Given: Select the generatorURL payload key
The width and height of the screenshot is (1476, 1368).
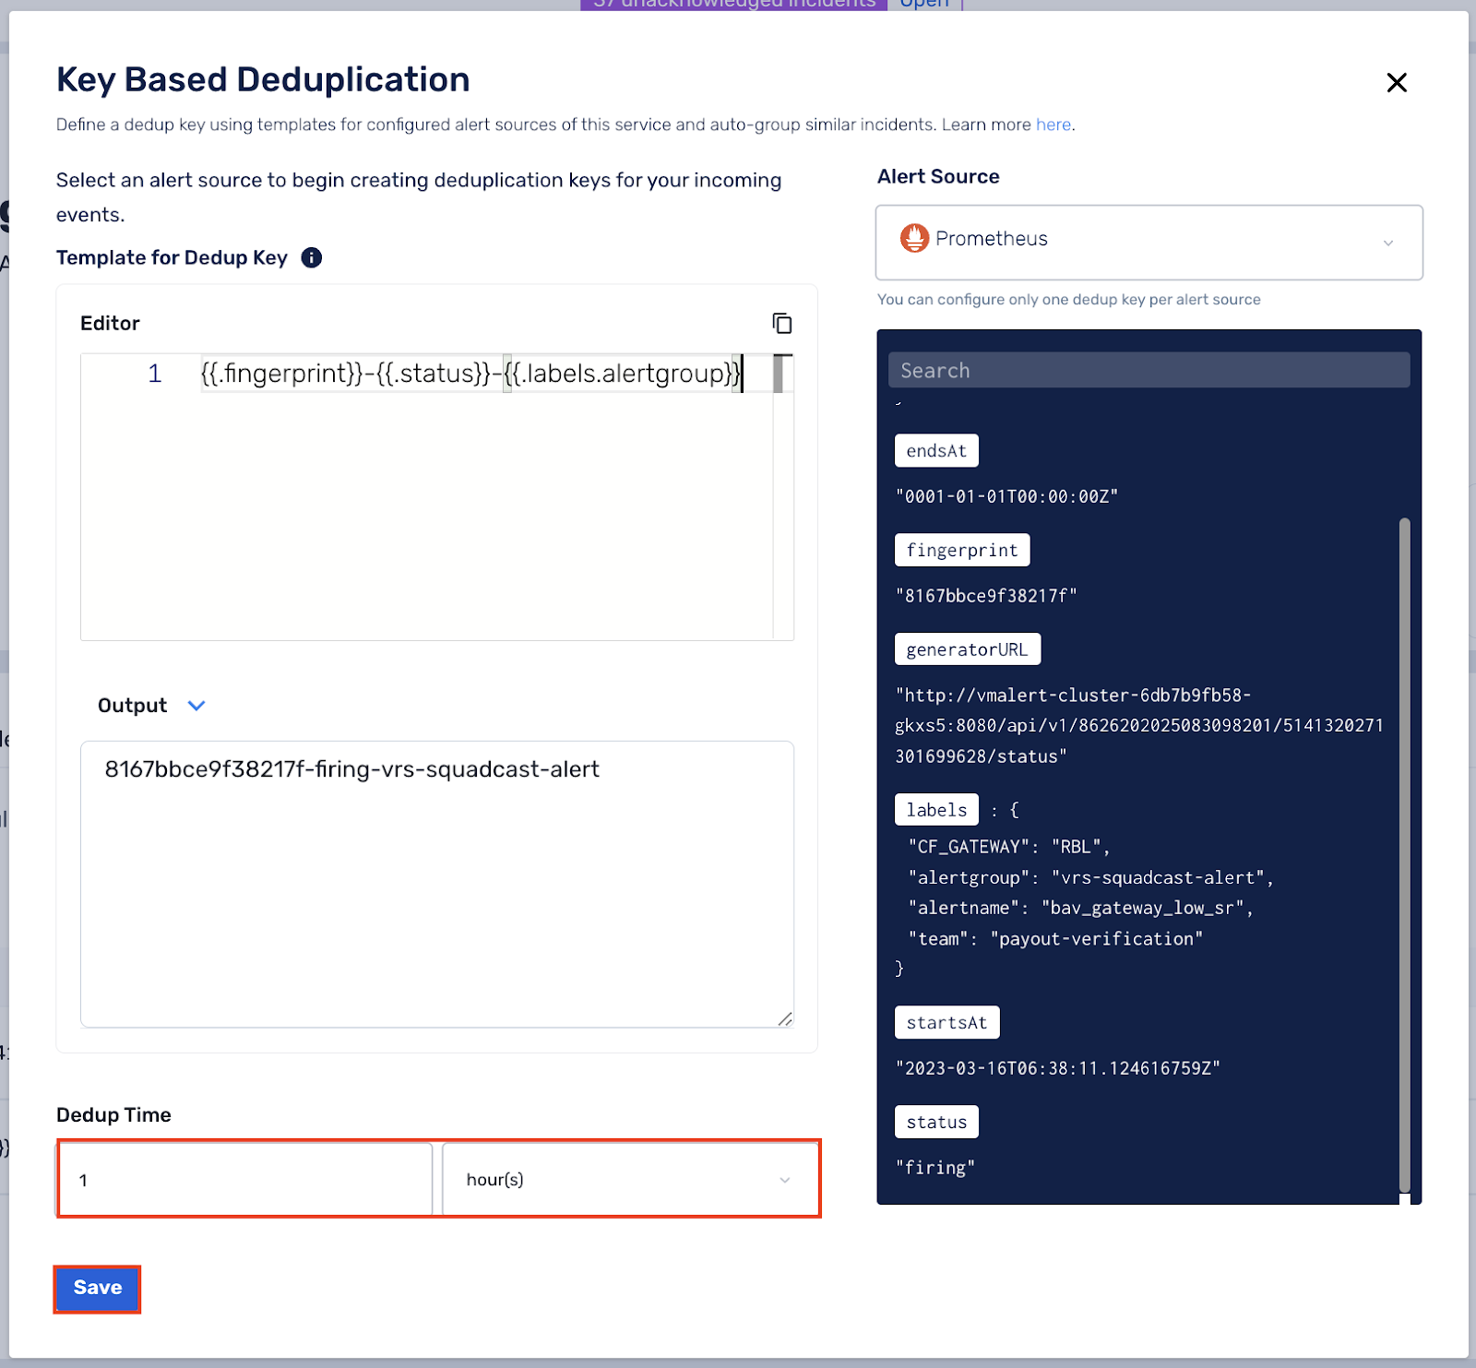Looking at the screenshot, I should 967,648.
